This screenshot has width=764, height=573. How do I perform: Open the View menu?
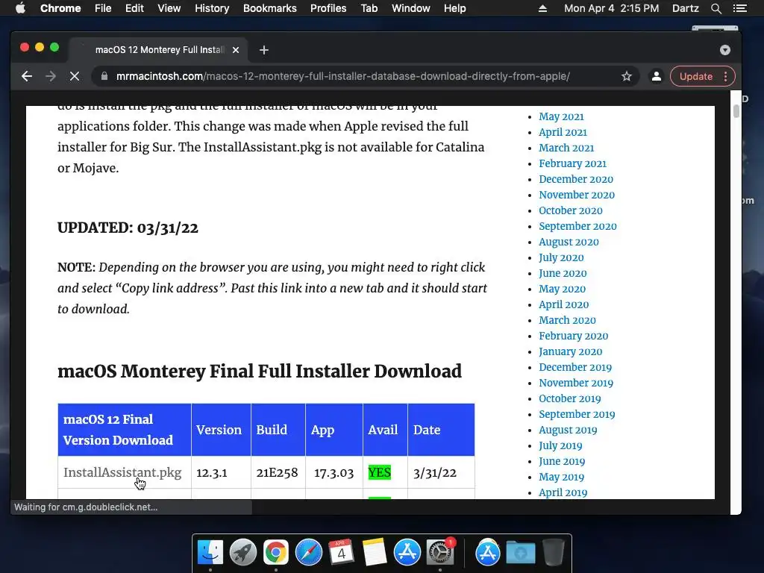tap(169, 8)
